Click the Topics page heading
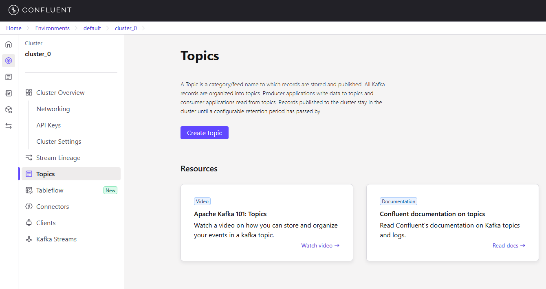The image size is (546, 289). (x=200, y=56)
